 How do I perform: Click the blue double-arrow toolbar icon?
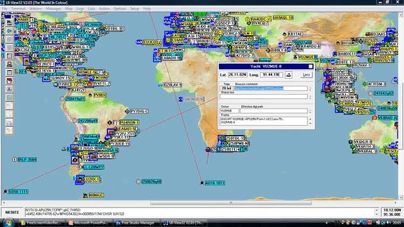click(9, 31)
